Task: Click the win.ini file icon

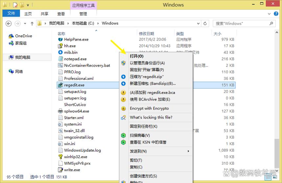Action: tap(60, 144)
